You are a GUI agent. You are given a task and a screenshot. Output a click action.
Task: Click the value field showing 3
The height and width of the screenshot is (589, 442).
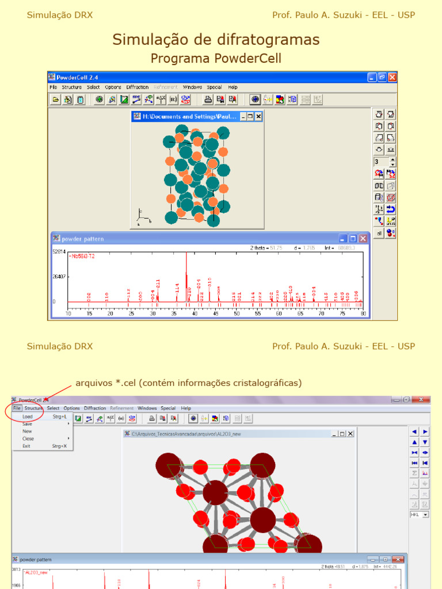pos(382,162)
